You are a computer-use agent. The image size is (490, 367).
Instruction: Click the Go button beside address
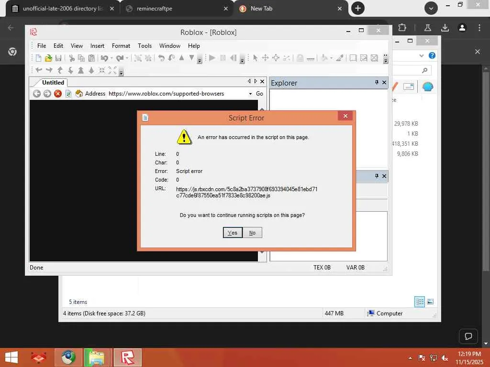(x=259, y=94)
